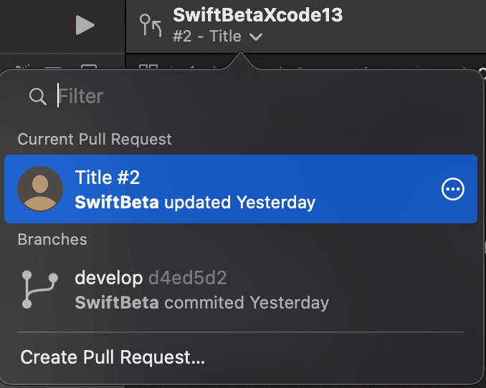This screenshot has width=486, height=388.
Task: Click commit hash d4ed5d2
Action: coord(188,278)
